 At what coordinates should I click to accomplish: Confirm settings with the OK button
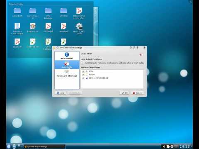[x=124, y=93]
